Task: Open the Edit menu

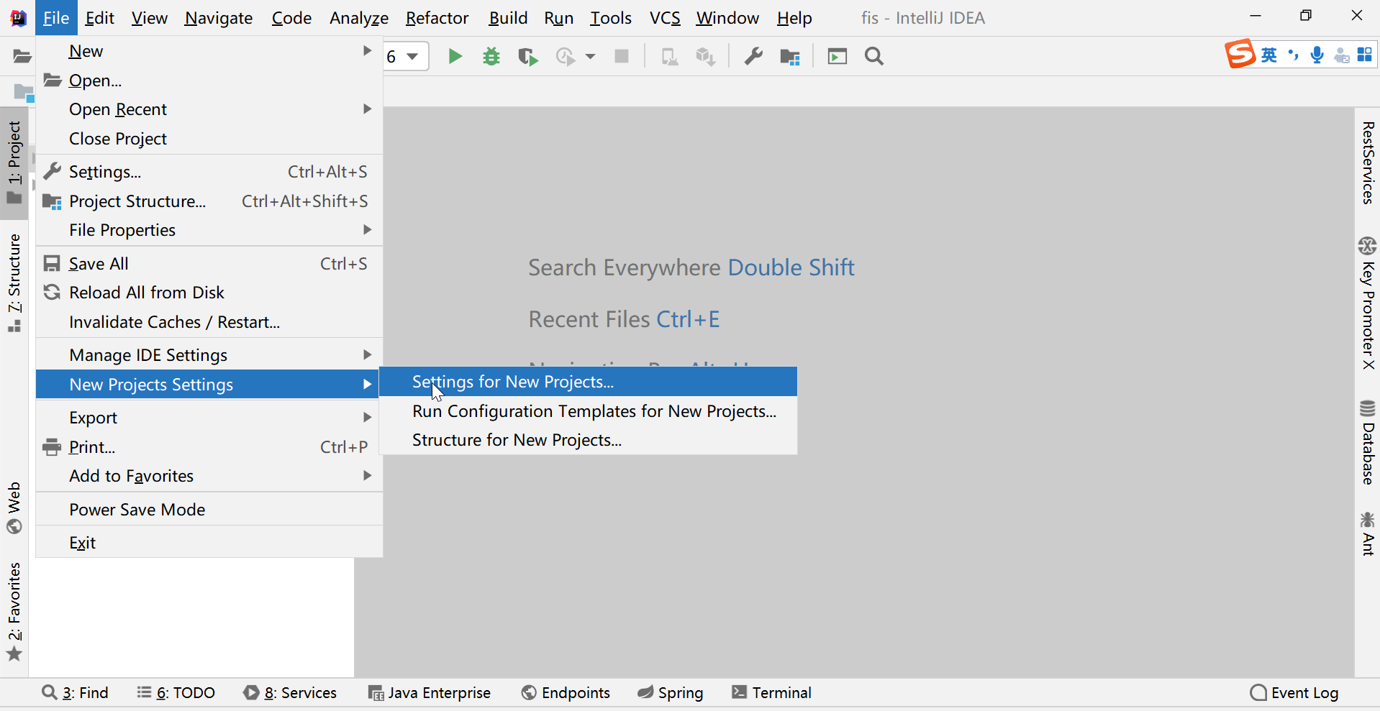Action: click(99, 18)
